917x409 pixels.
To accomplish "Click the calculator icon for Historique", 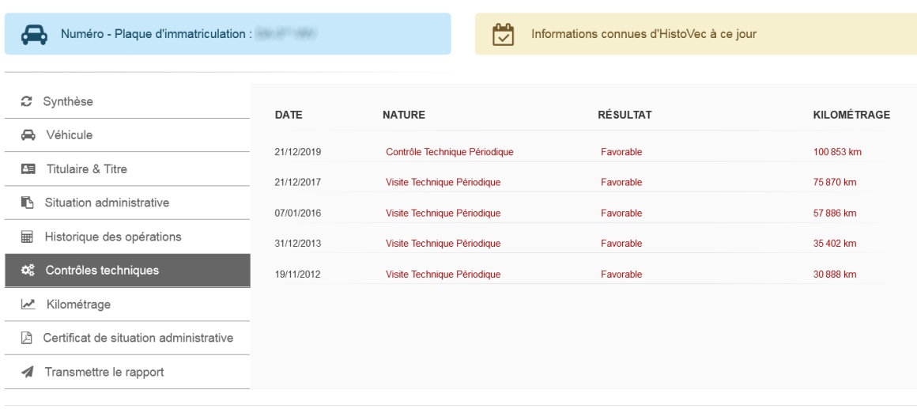I will coord(27,237).
